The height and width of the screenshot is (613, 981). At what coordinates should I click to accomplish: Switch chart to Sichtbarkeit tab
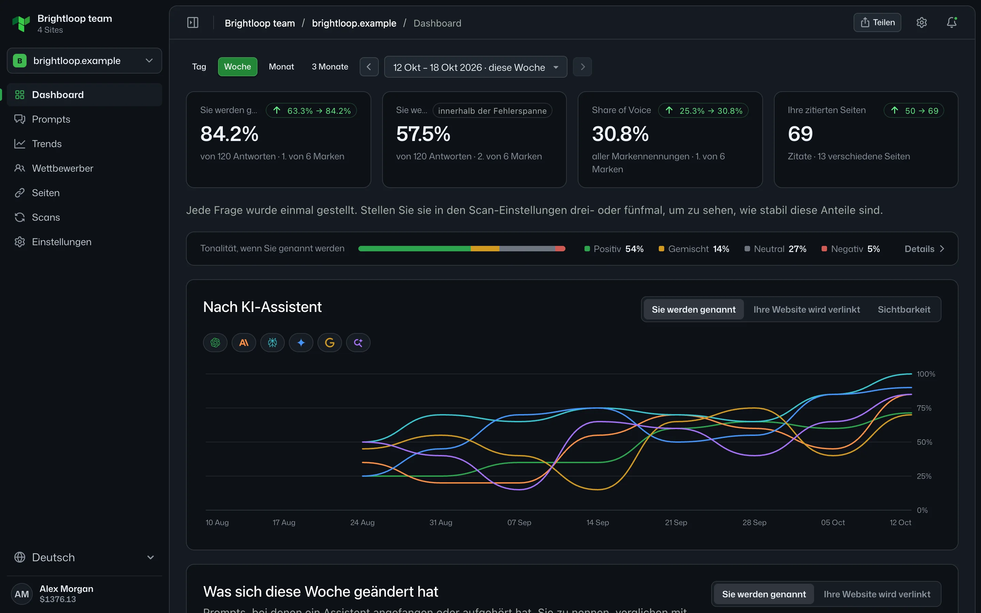point(904,309)
